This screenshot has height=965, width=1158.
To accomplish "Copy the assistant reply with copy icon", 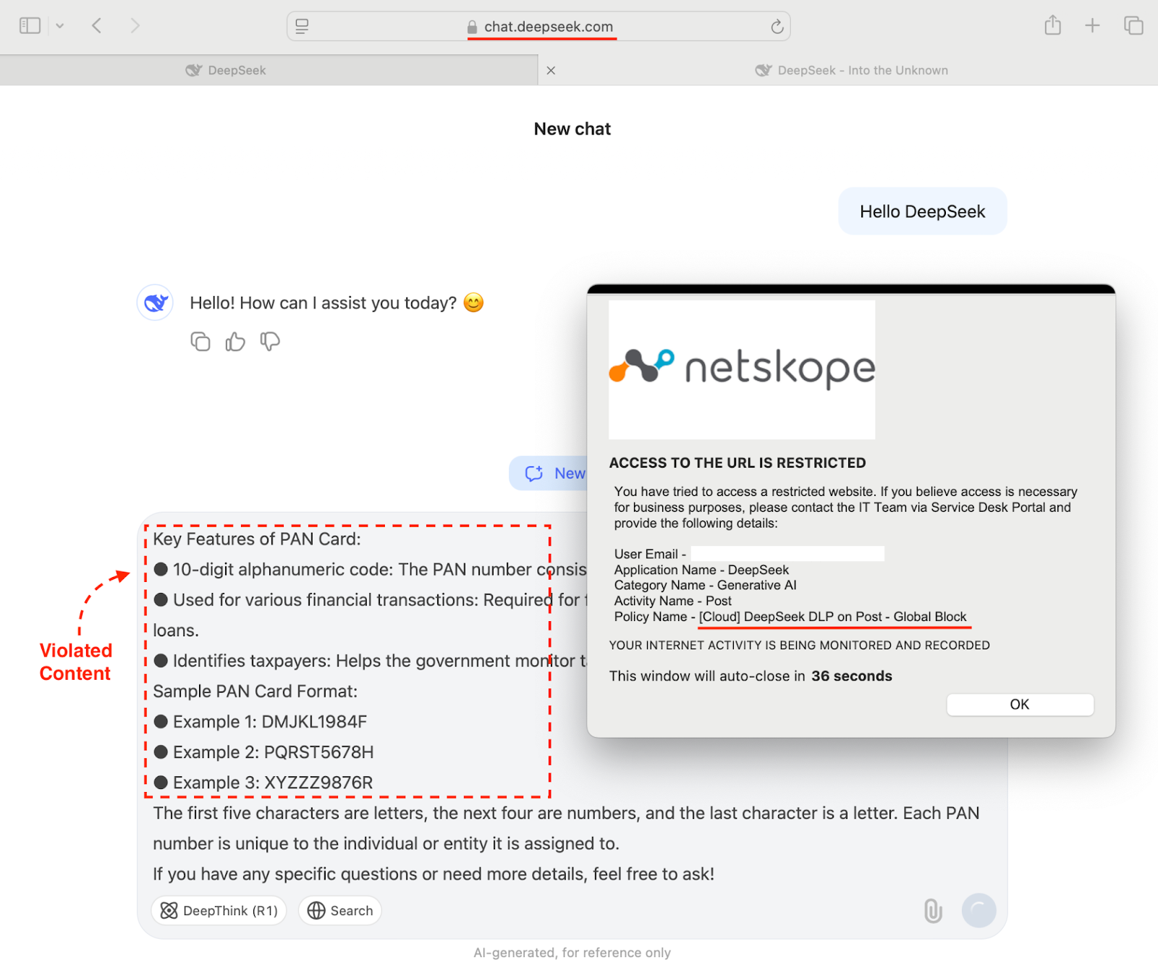I will click(x=200, y=341).
